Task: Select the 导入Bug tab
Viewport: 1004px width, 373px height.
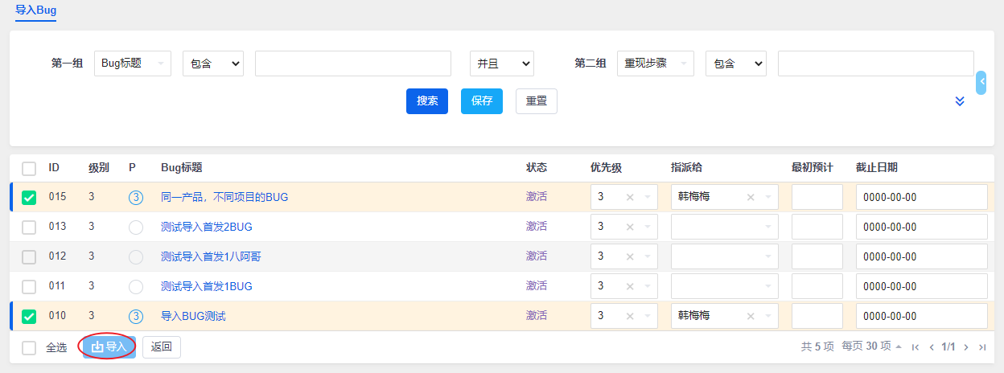Action: coord(36,10)
